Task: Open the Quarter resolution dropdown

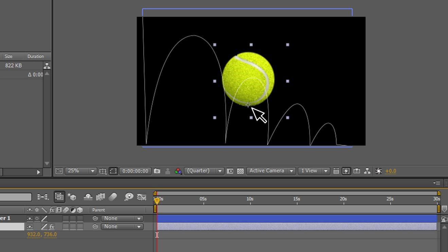Action: tap(204, 171)
